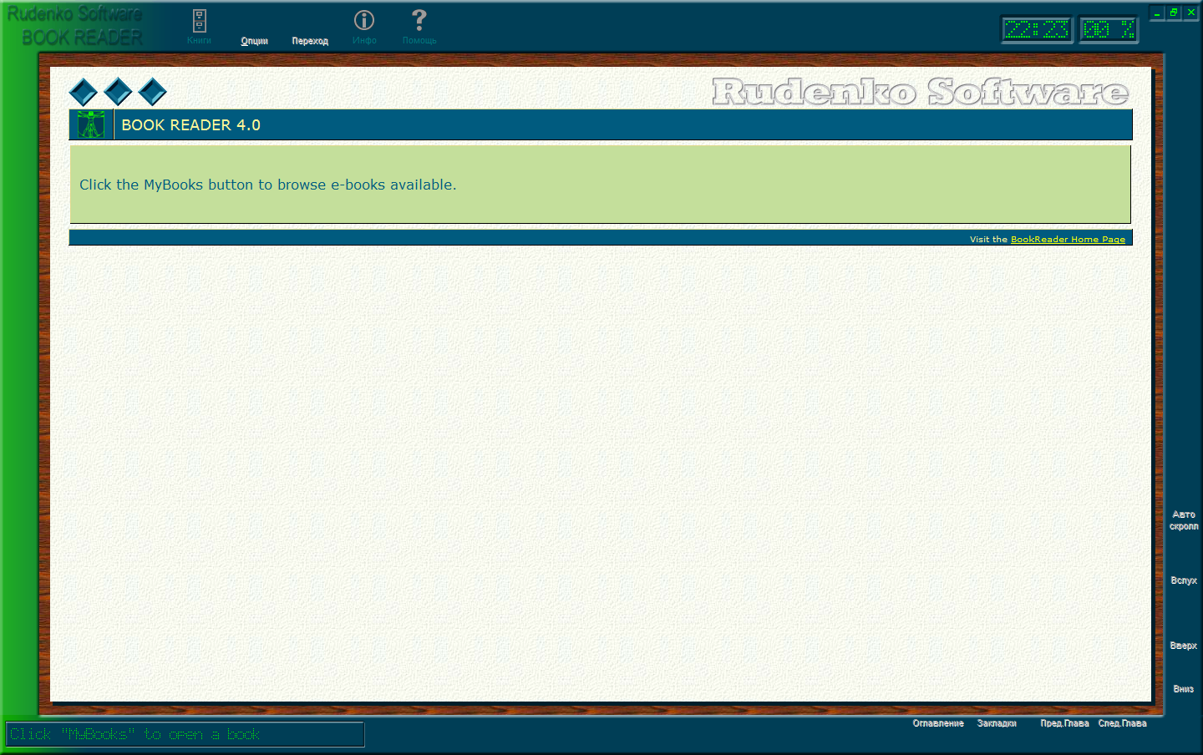1203x755 pixels.
Task: Follow the BookReader Home Page link
Action: point(1068,239)
